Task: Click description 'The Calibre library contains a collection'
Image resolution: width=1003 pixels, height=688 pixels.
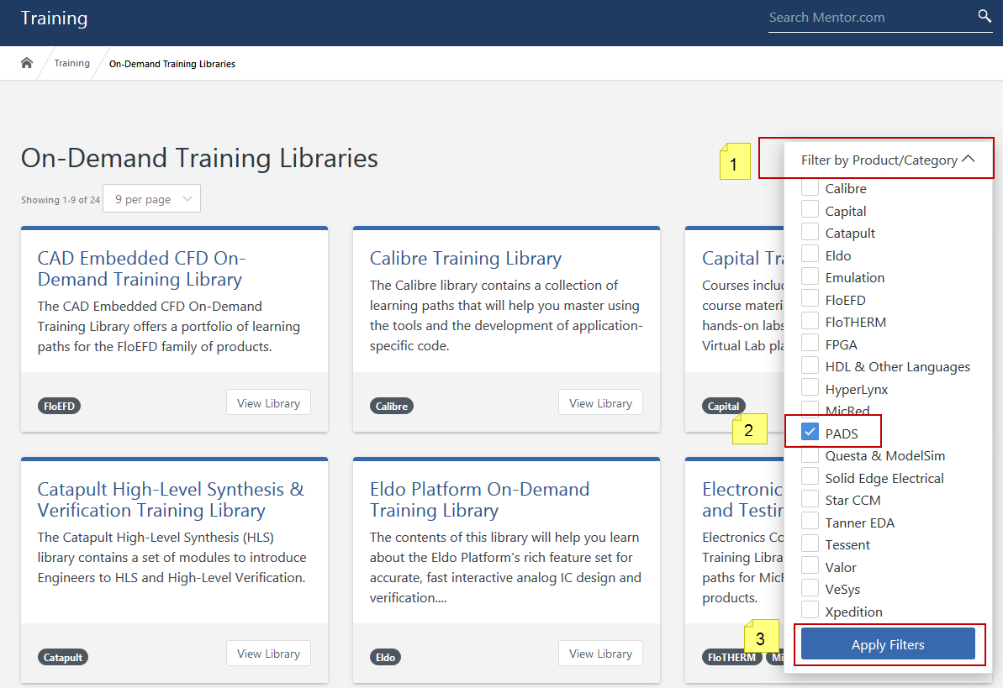Action: (x=506, y=315)
